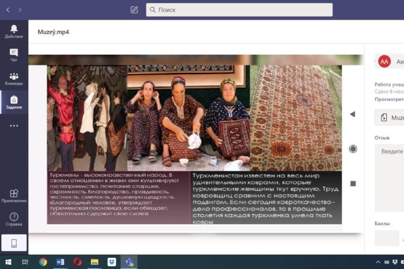Open the student selector with AA avatar
The image size is (404, 269).
[389, 61]
